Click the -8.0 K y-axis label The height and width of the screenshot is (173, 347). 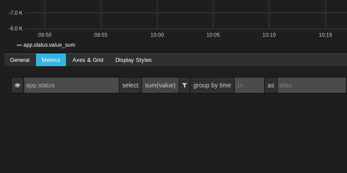tap(16, 29)
